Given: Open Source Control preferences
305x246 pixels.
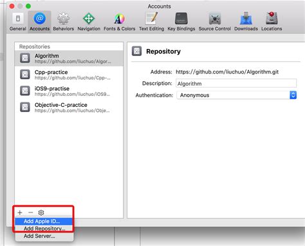Looking at the screenshot, I should pos(215,21).
